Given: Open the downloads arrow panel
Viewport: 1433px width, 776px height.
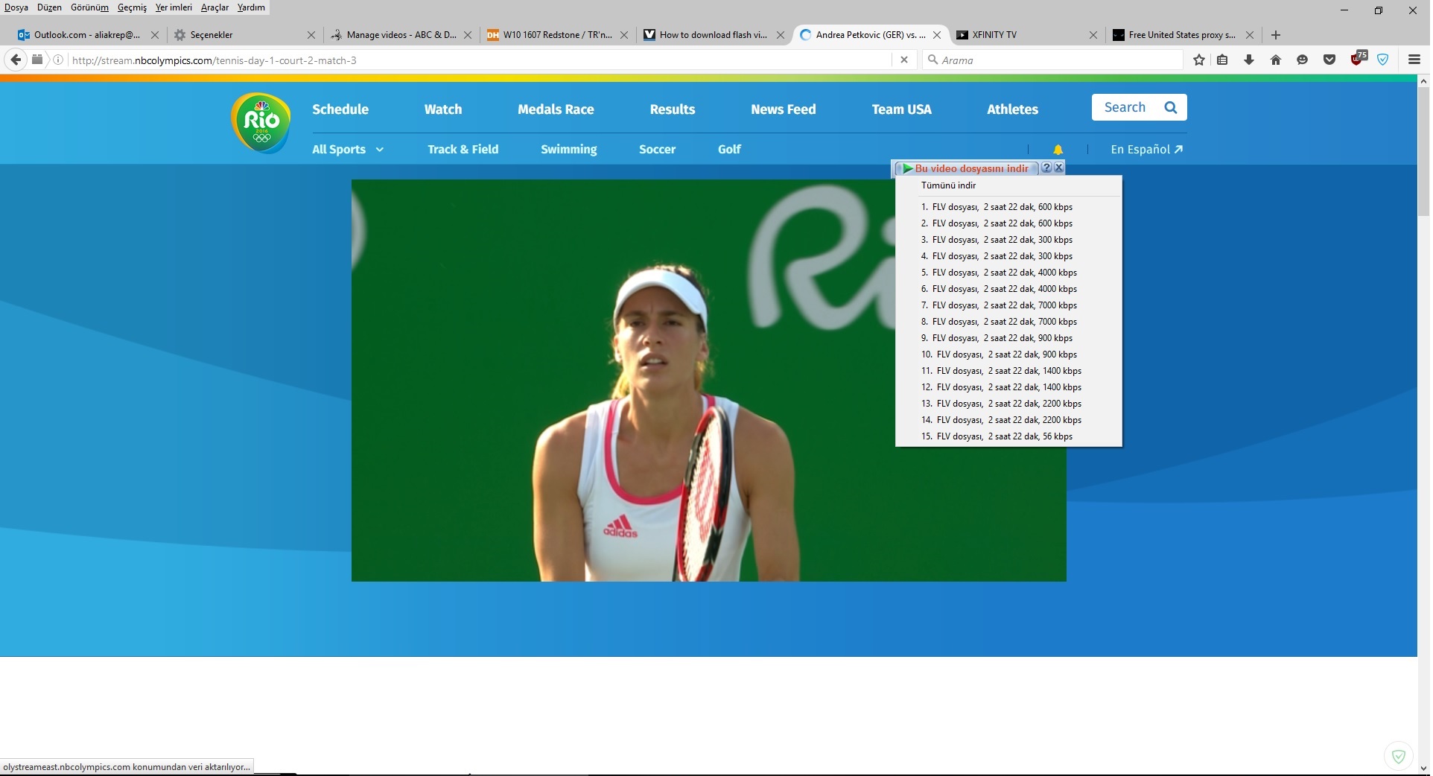Looking at the screenshot, I should [x=1249, y=60].
